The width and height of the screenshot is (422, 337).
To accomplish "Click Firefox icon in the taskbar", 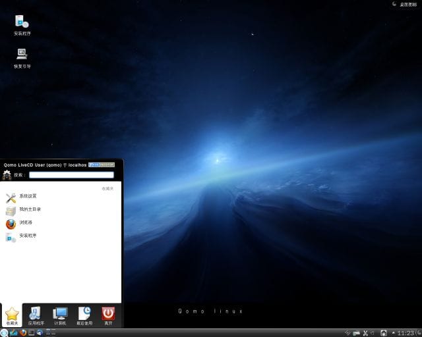I will pyautogui.click(x=22, y=332).
